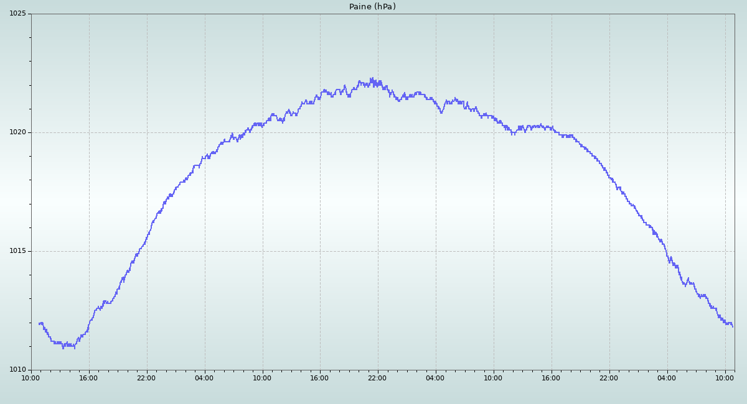Click the leftmost 10:00 x-axis label
The image size is (747, 404).
pyautogui.click(x=31, y=378)
